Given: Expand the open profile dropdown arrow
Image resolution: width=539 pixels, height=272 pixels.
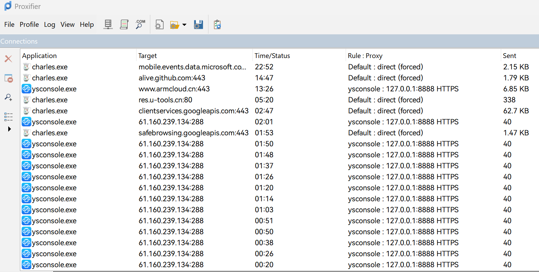Looking at the screenshot, I should (x=184, y=25).
